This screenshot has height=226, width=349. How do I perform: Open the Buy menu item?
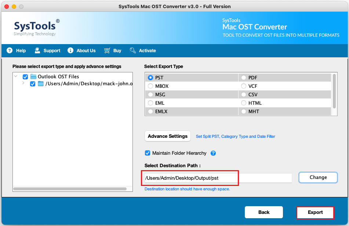coord(117,51)
